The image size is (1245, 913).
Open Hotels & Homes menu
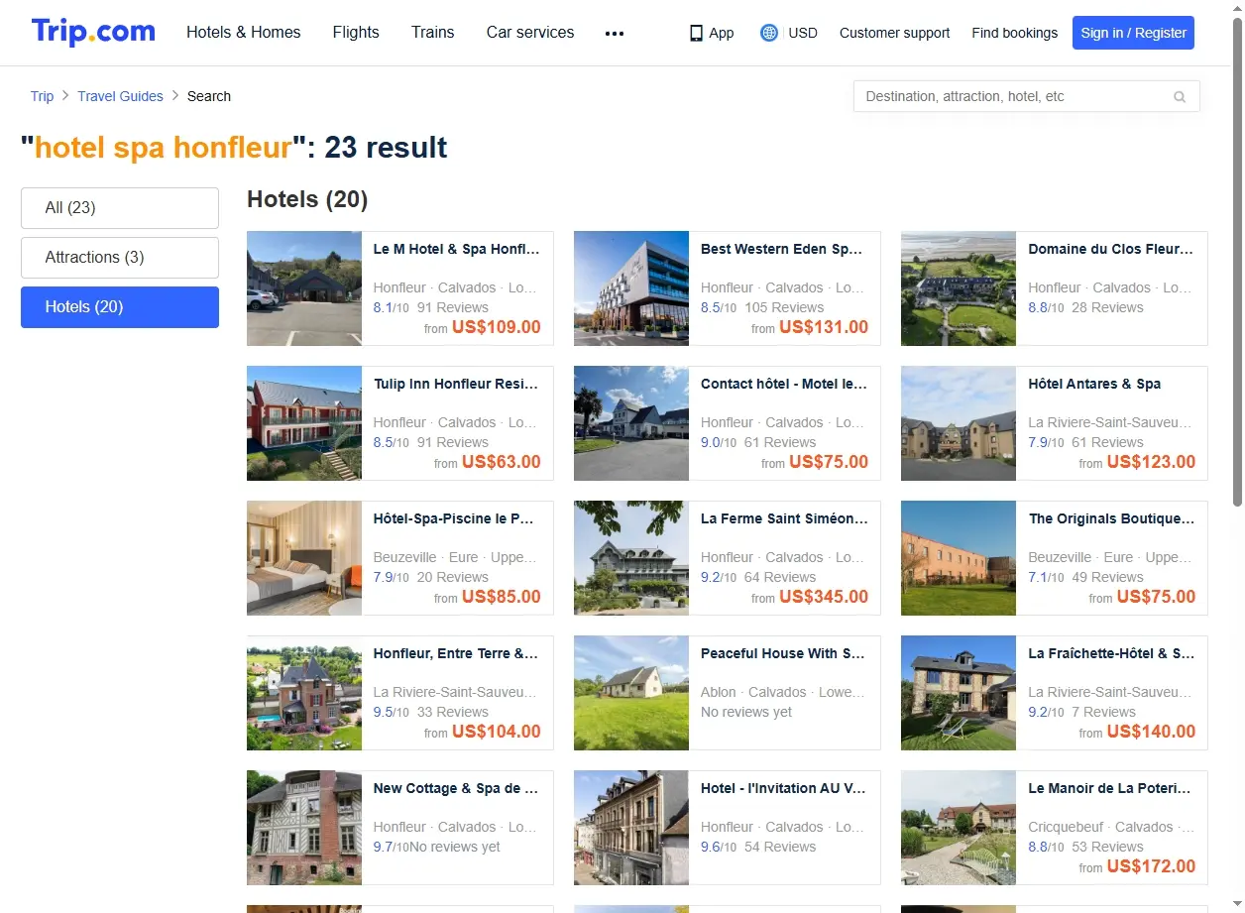tap(244, 33)
